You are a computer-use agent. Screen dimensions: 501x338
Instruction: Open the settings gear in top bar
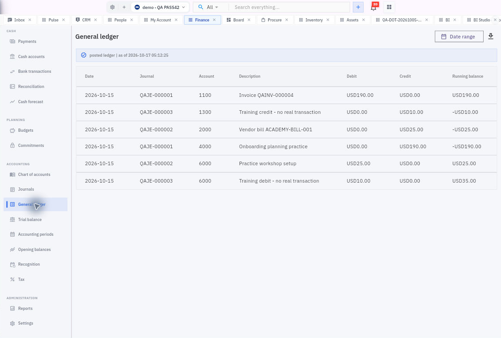(x=112, y=7)
